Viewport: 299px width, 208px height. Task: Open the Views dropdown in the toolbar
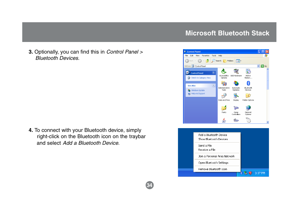[239, 61]
